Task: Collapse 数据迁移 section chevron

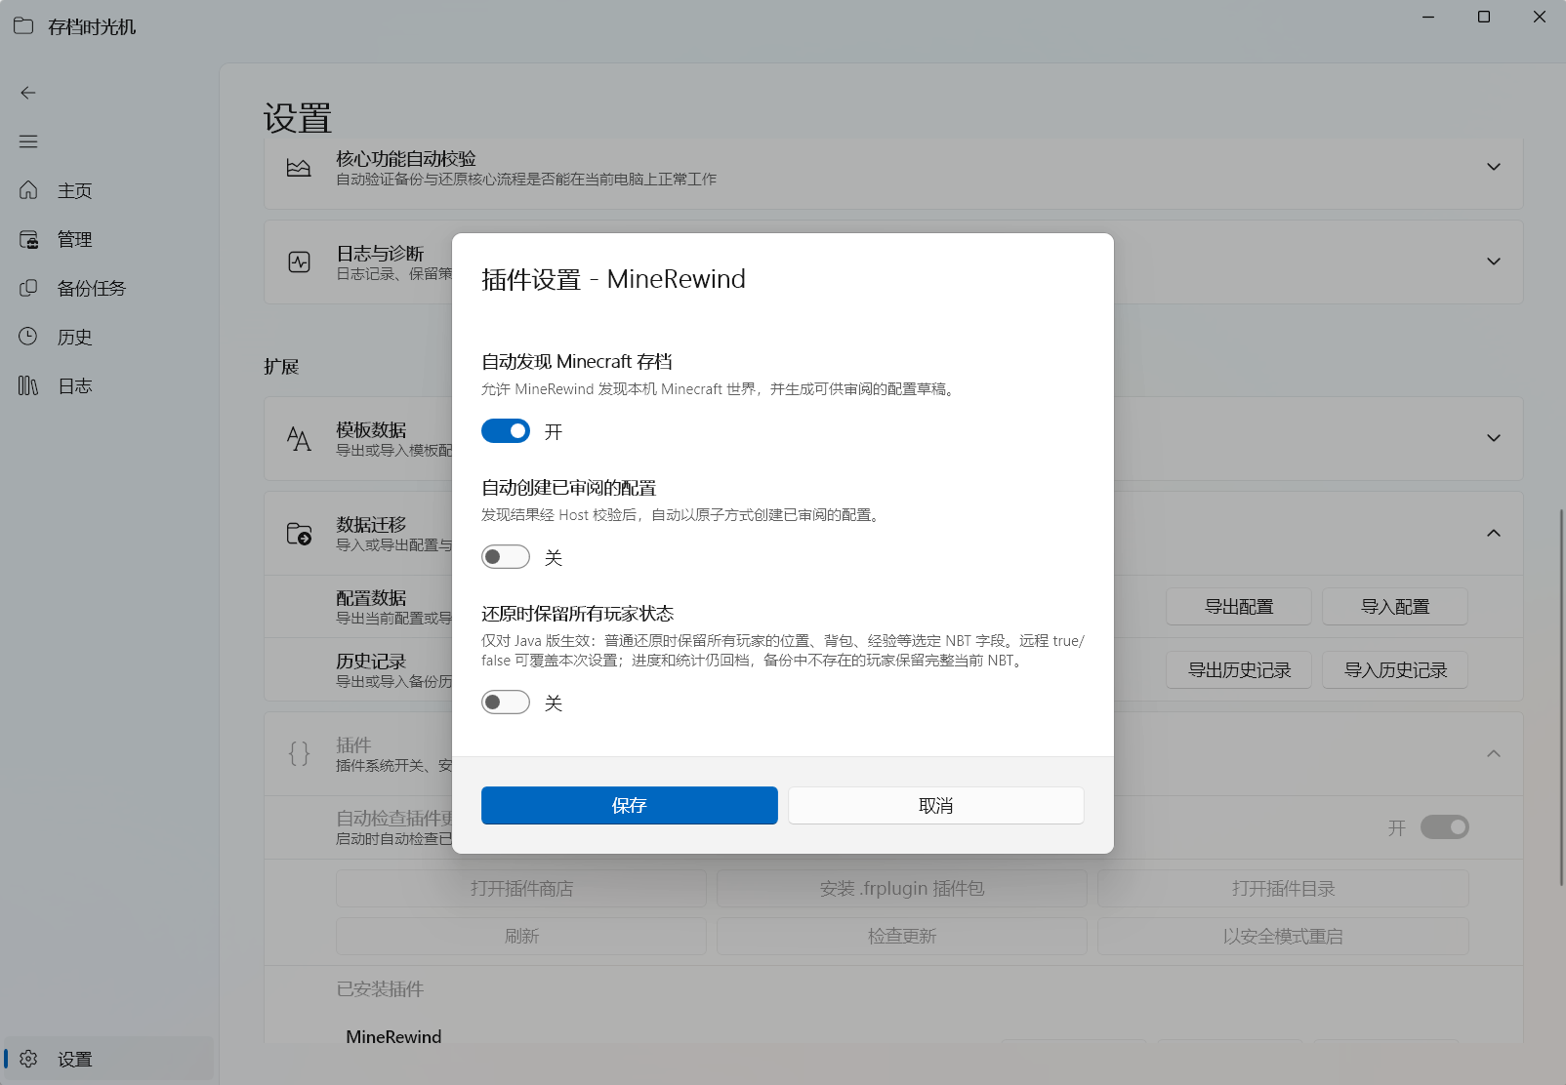Action: point(1494,533)
